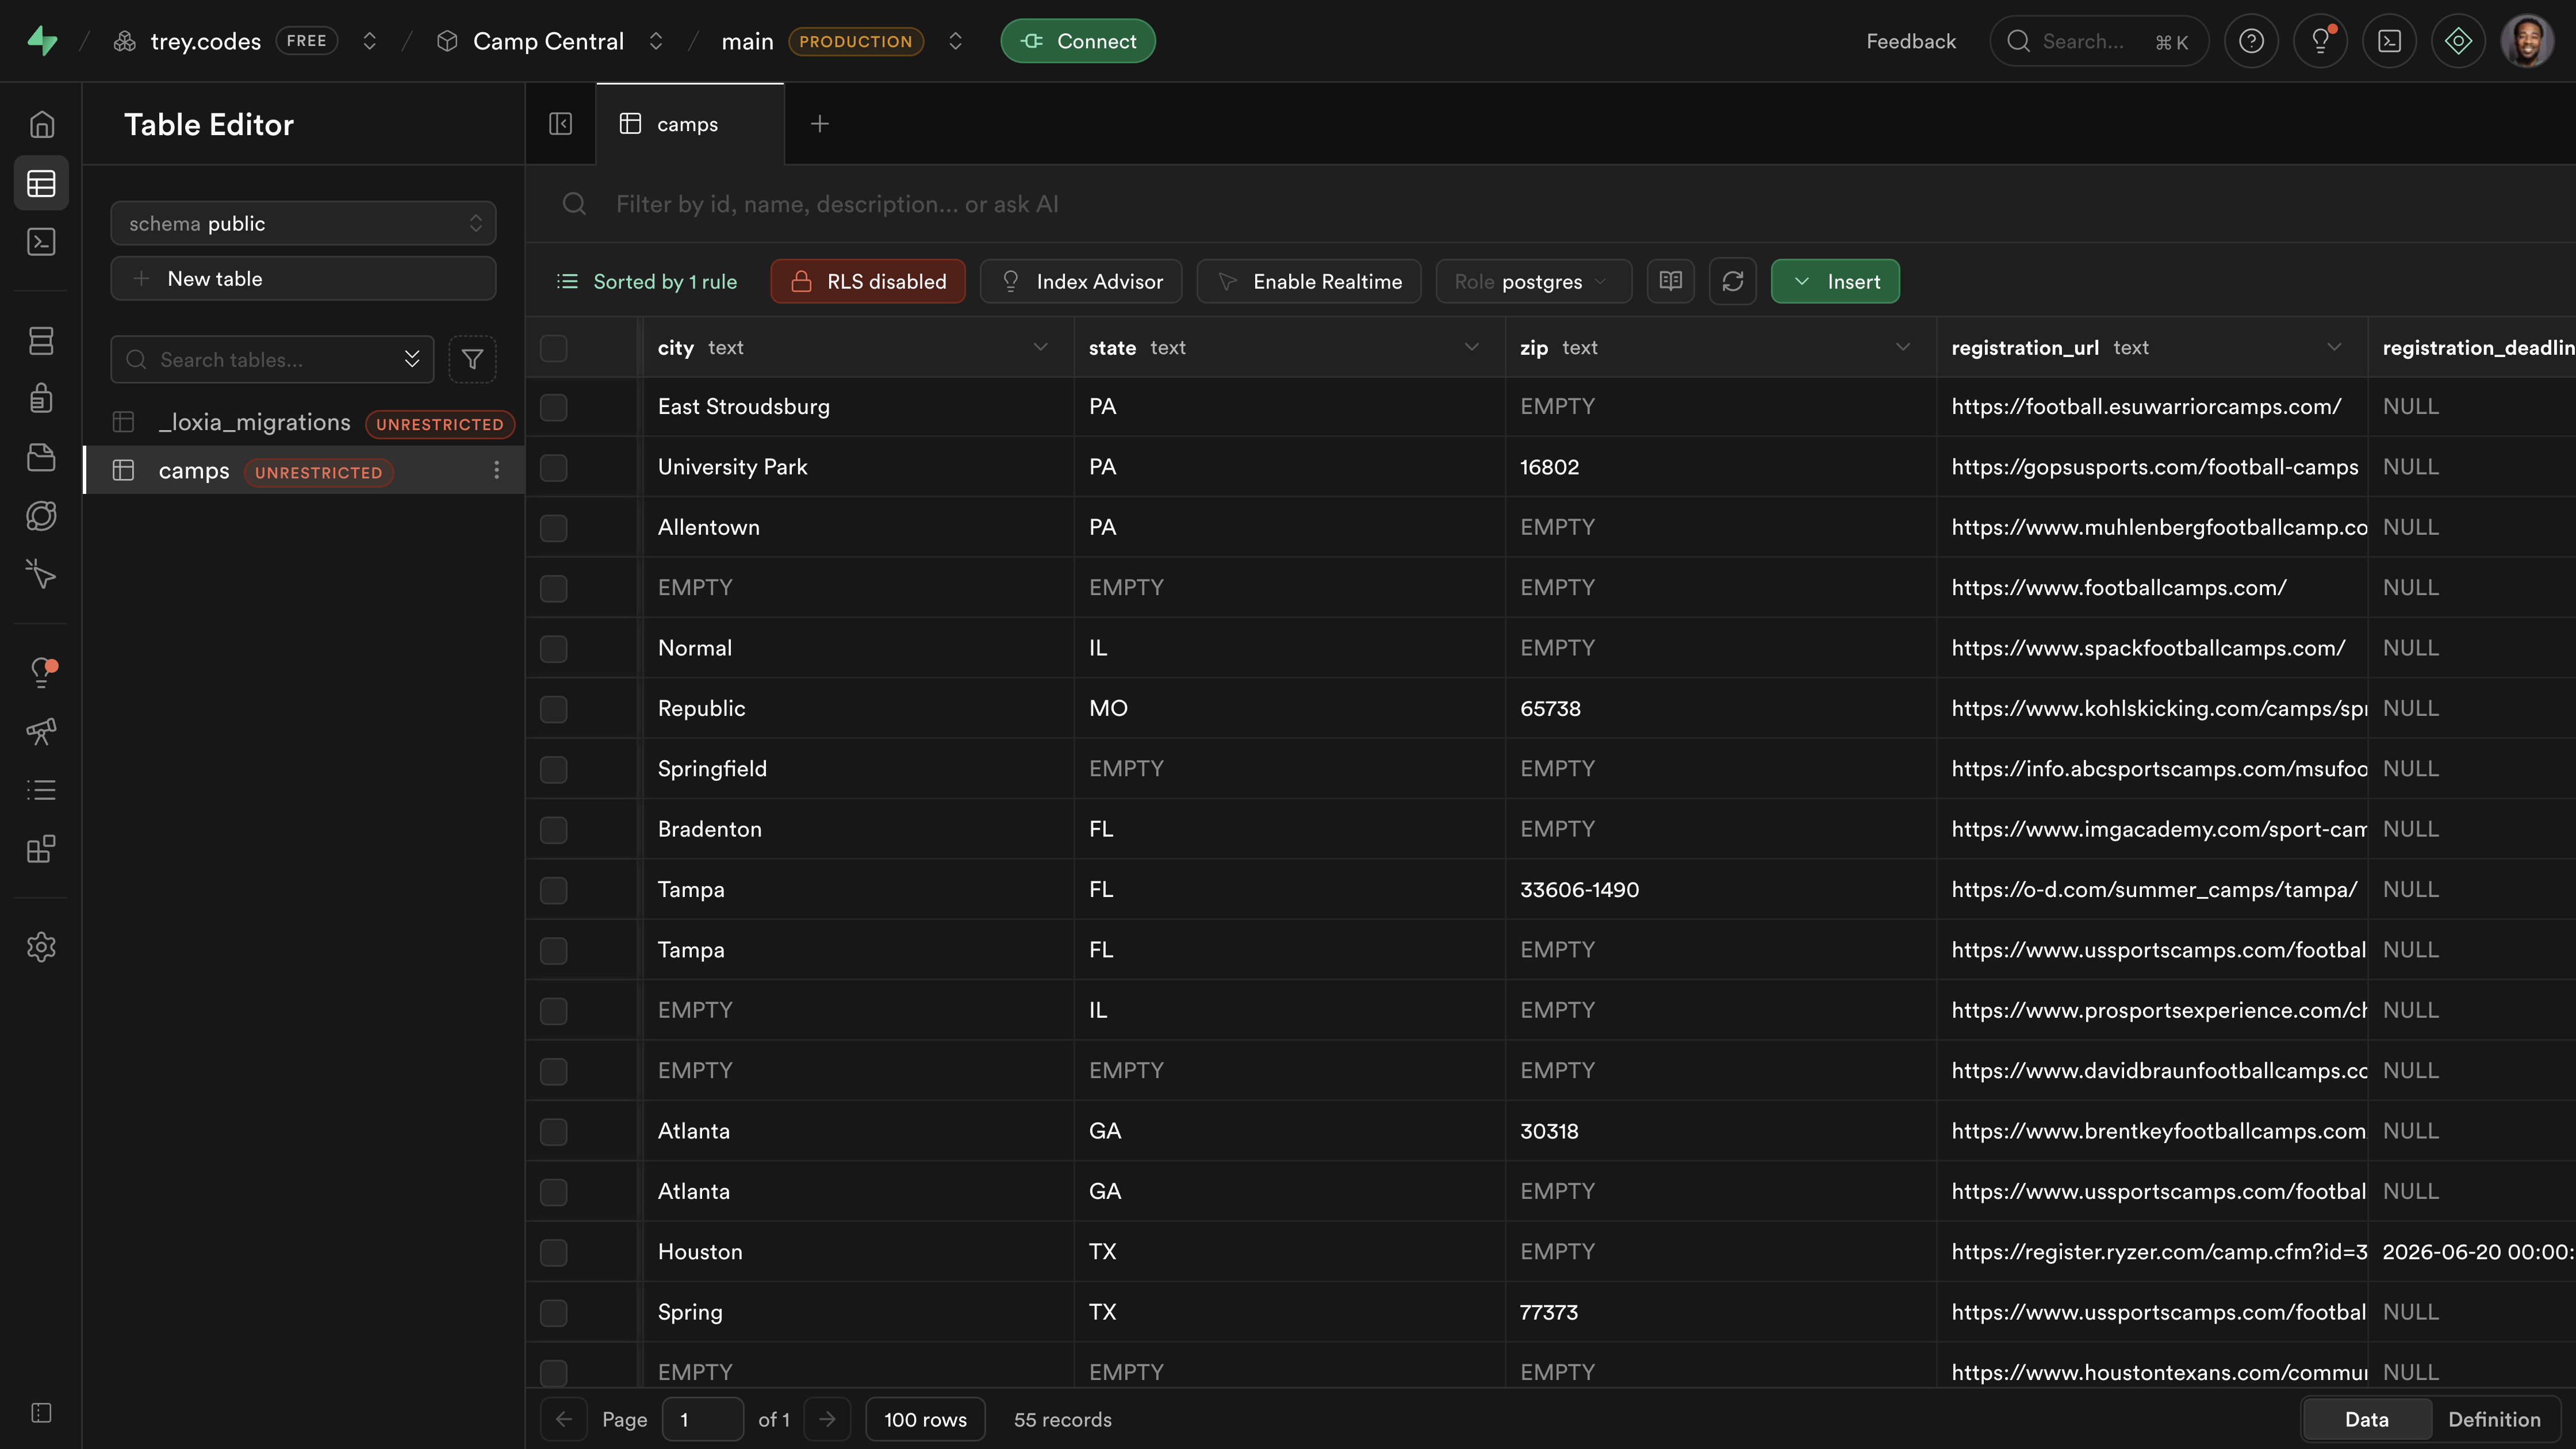The height and width of the screenshot is (1449, 2576).
Task: Open Project Settings gear icon
Action: click(x=41, y=947)
